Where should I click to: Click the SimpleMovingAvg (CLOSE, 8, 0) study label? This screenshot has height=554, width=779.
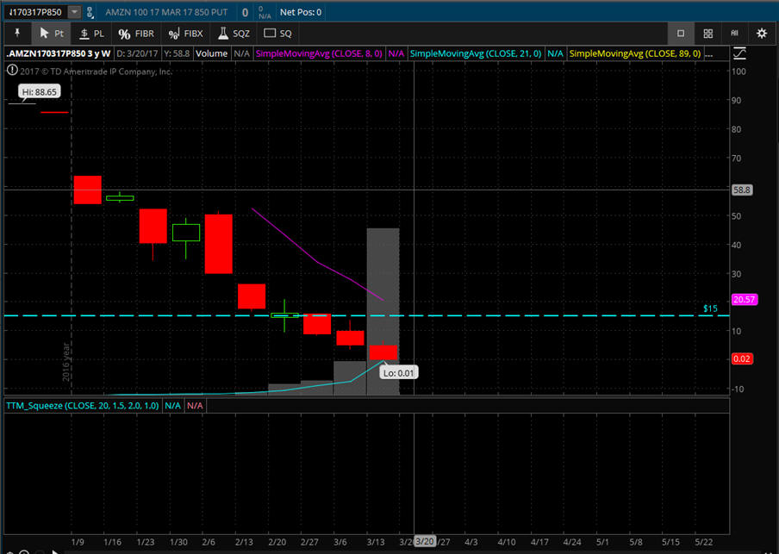tap(320, 53)
